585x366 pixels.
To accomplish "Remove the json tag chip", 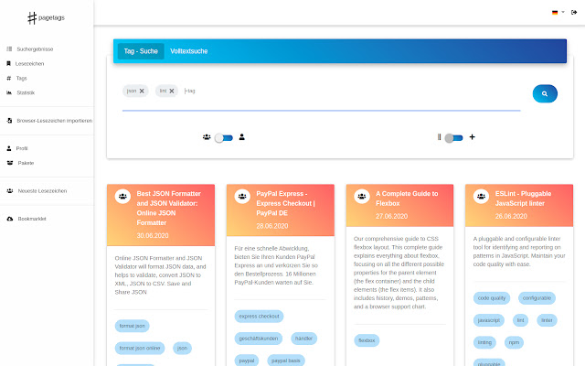I will (x=142, y=91).
